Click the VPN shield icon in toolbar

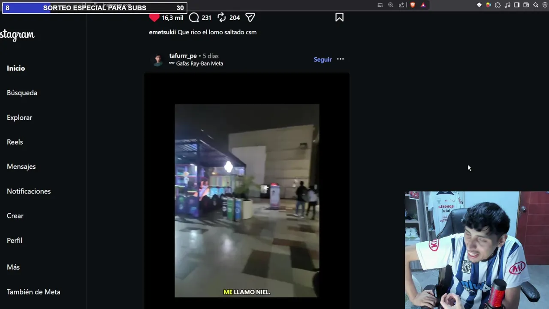coord(545,5)
